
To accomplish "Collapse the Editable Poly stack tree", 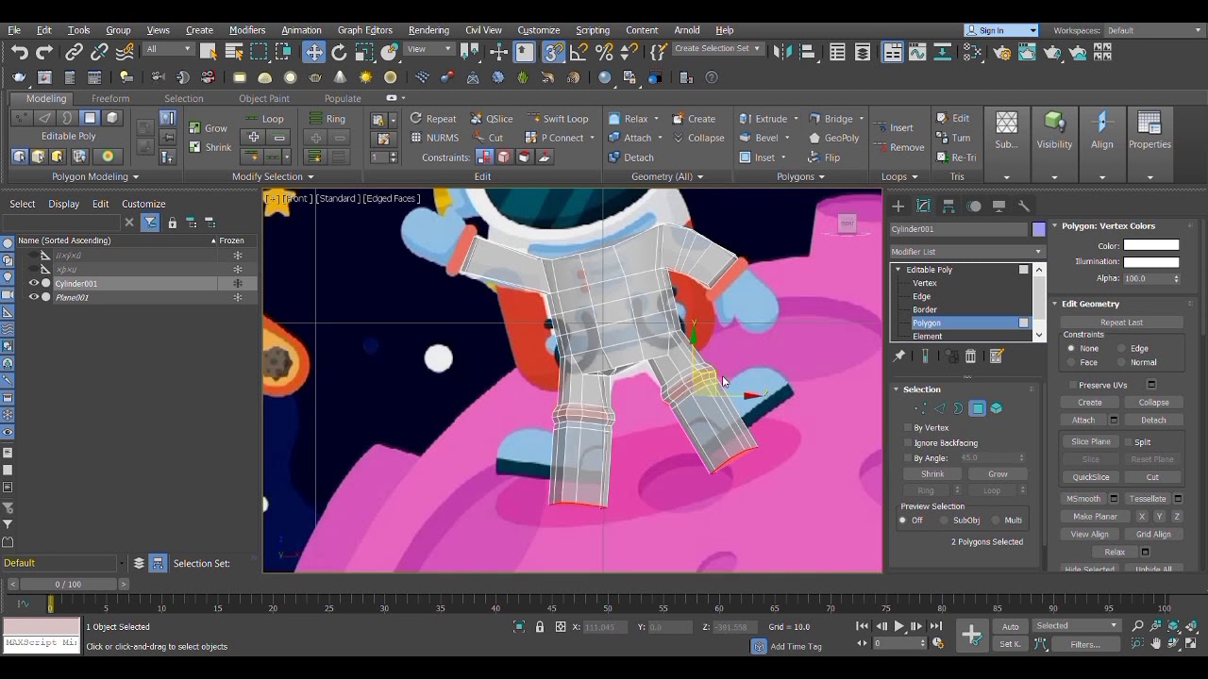I will [898, 270].
